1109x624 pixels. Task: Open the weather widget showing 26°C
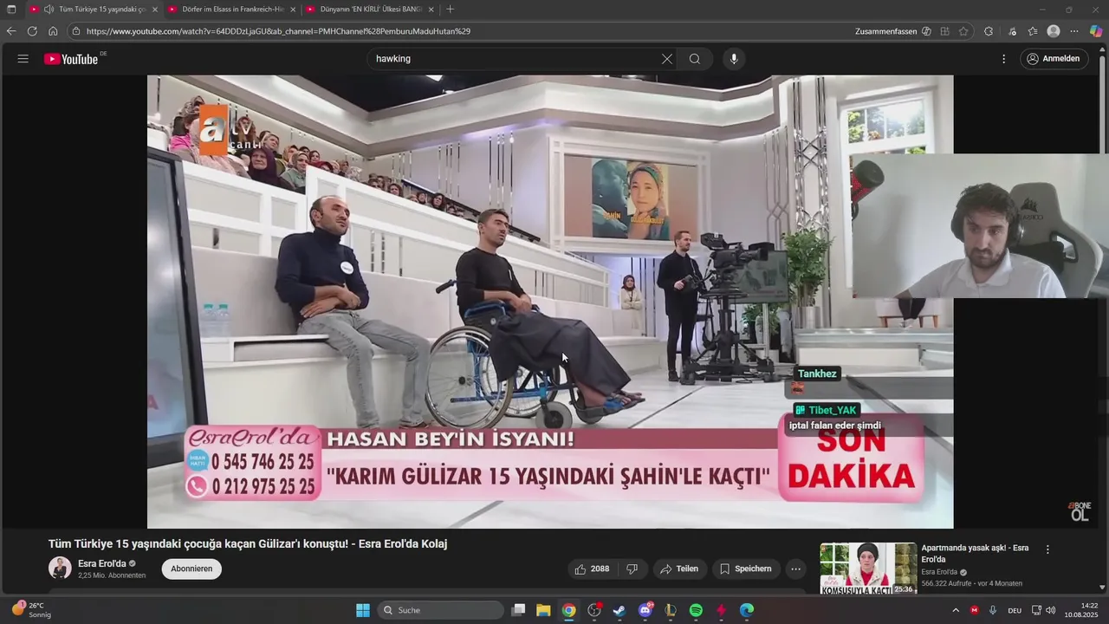(x=31, y=610)
